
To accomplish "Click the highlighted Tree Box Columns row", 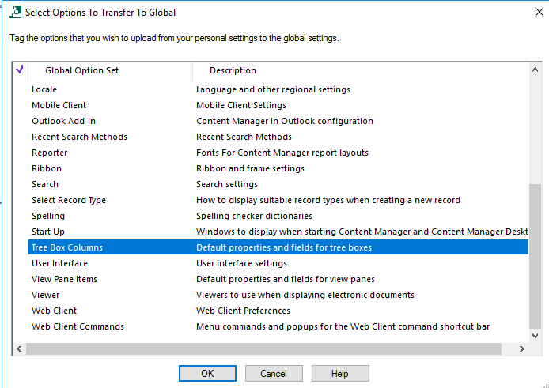I will (x=278, y=247).
